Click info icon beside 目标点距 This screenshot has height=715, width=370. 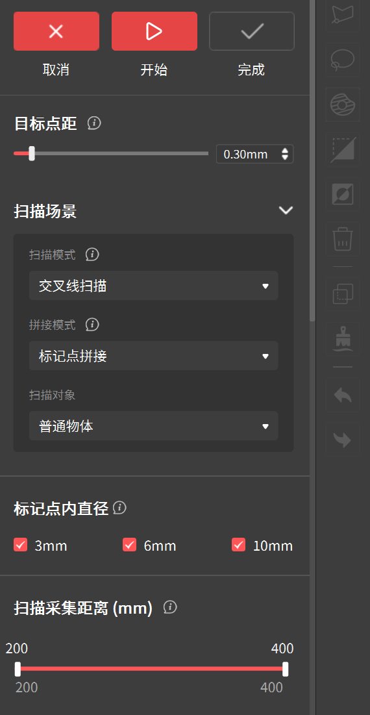[94, 123]
